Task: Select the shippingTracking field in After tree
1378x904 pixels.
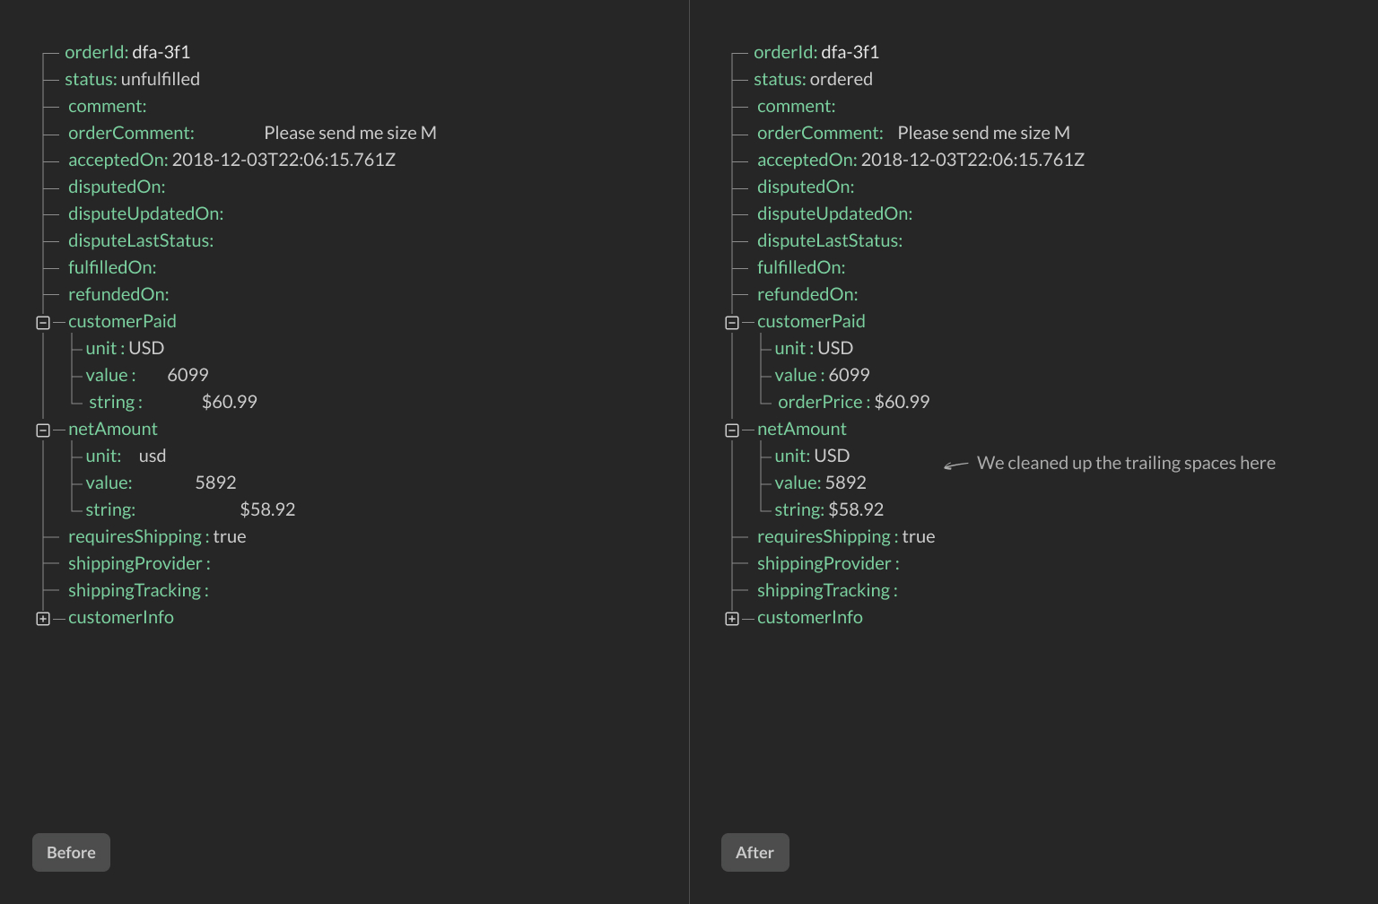Action: point(826,590)
